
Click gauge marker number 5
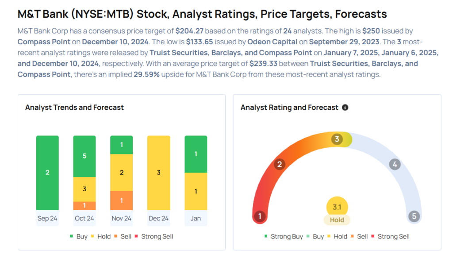click(x=414, y=216)
